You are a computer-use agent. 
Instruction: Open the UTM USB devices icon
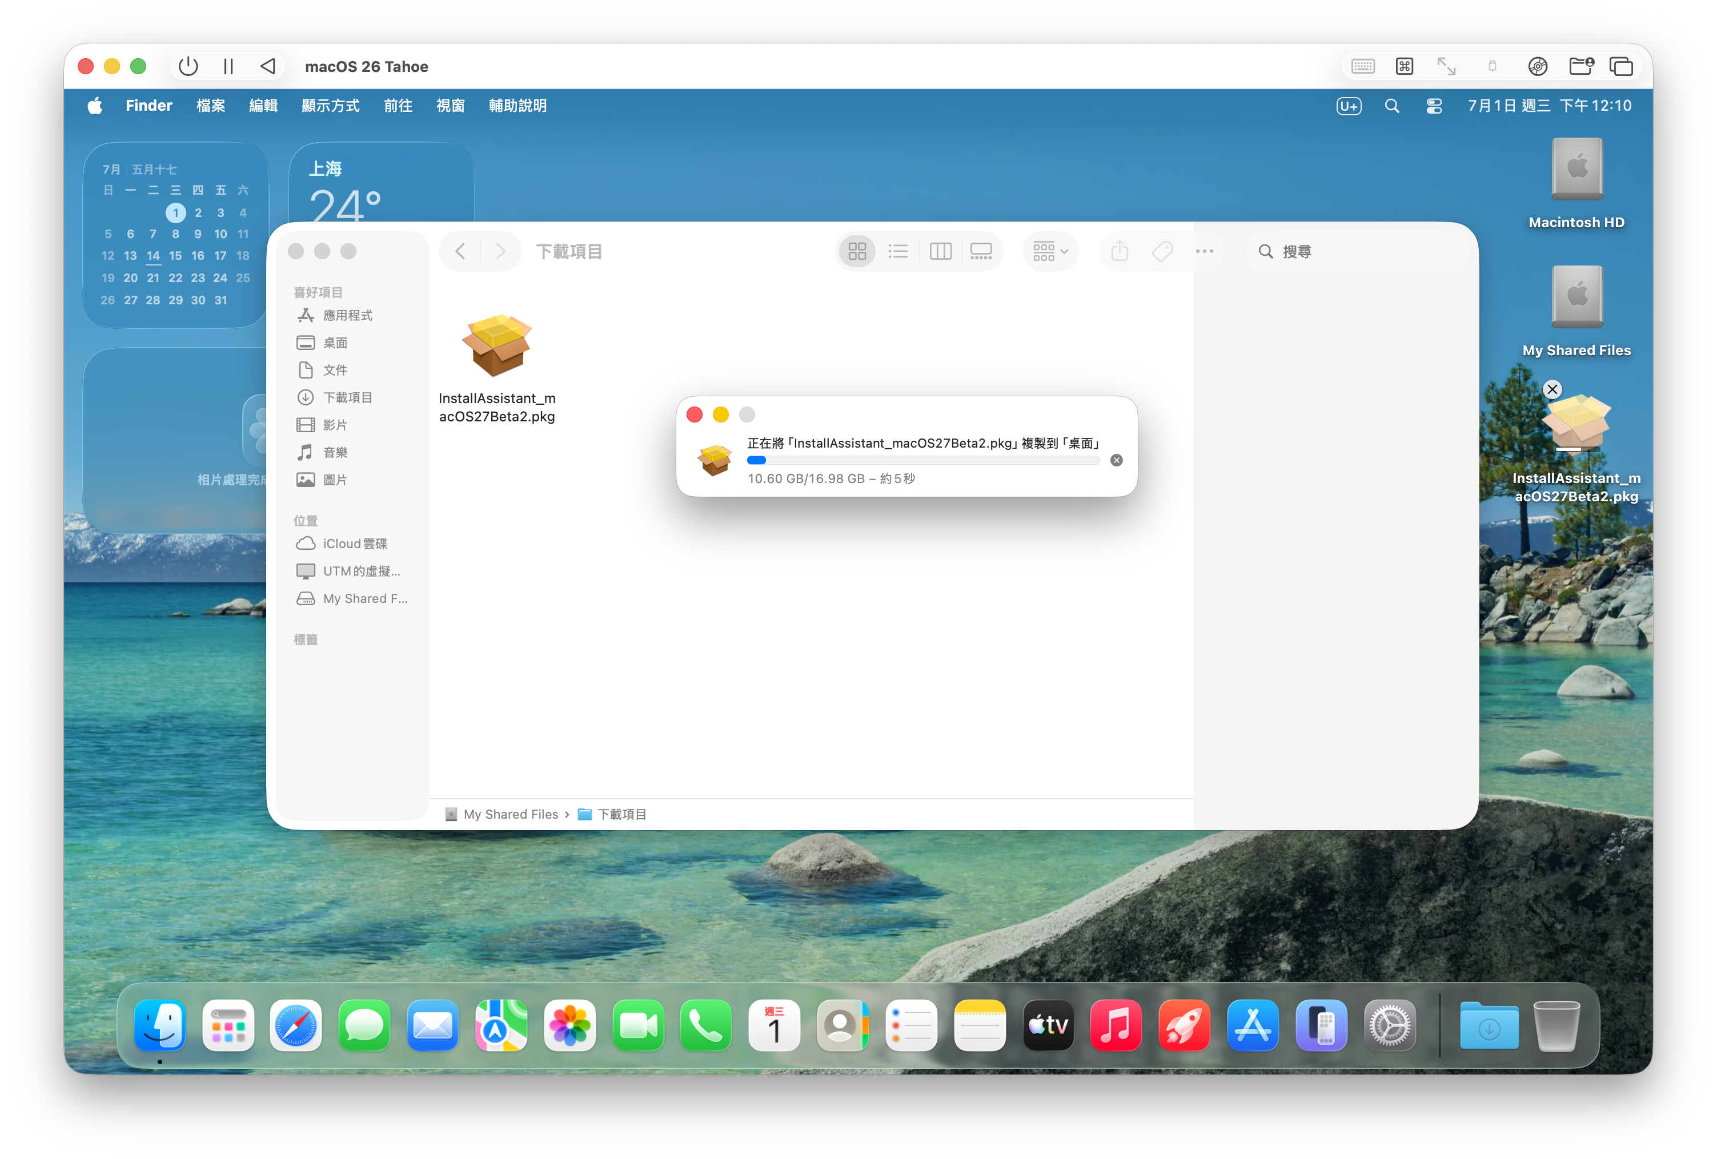[x=1491, y=66]
